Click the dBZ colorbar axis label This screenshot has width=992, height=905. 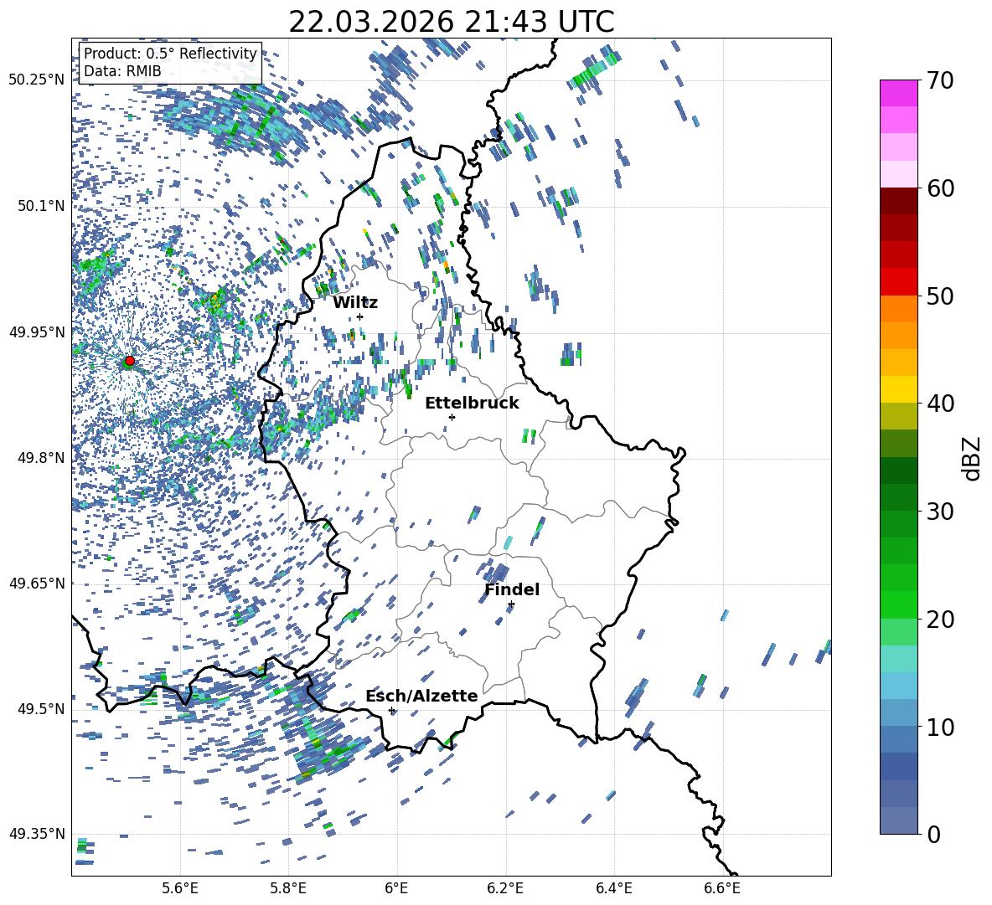coord(972,459)
